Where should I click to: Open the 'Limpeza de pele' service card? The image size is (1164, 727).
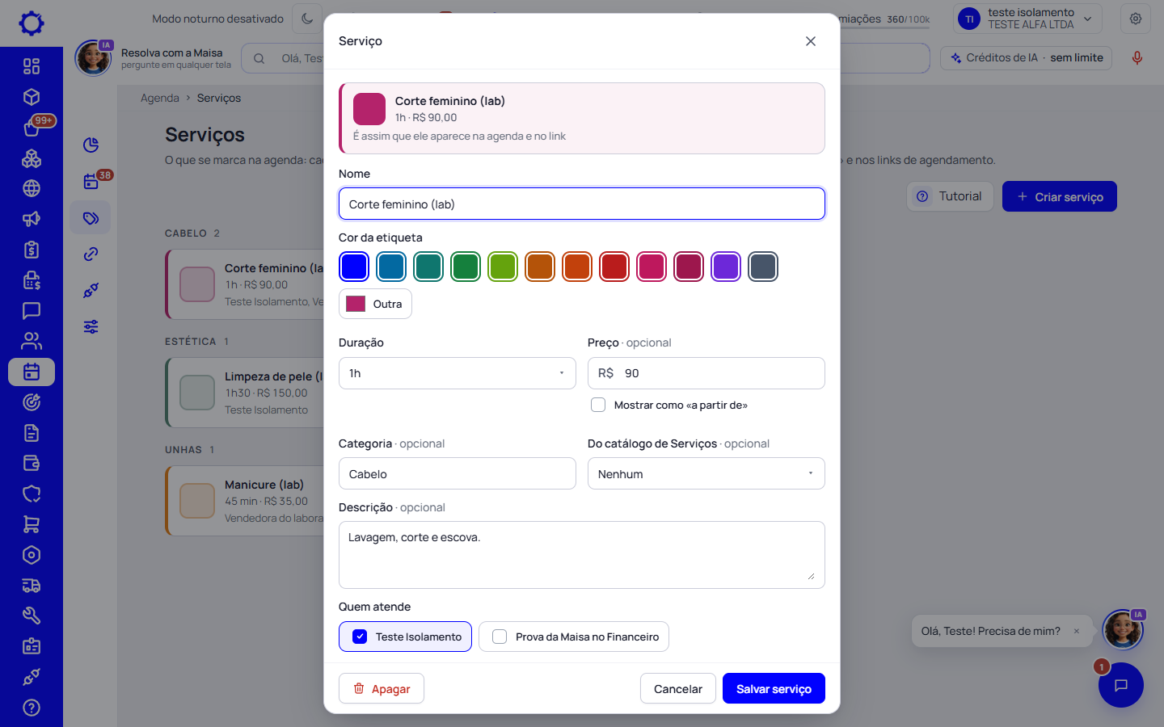245,393
